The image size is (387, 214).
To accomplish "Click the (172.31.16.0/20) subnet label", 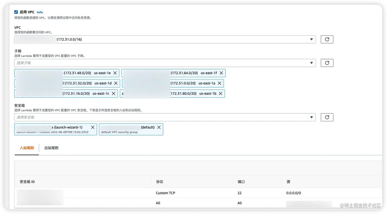I will pos(76,93).
